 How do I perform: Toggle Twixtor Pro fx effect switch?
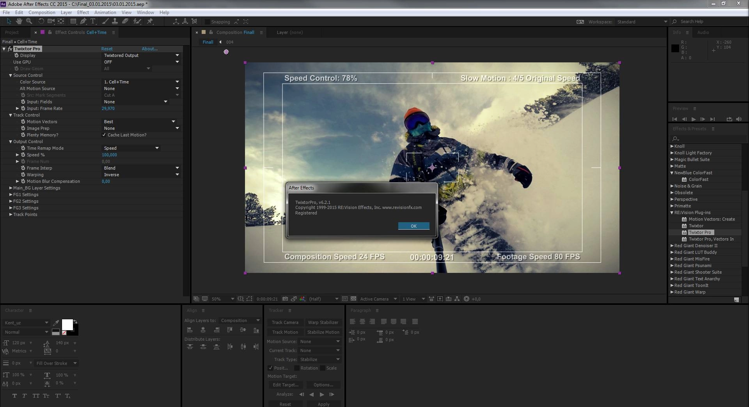10,49
